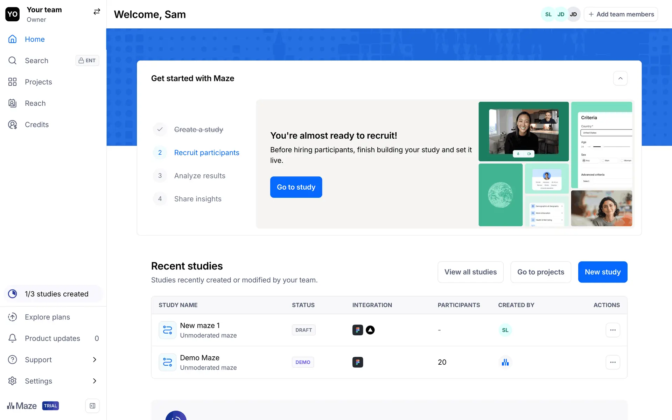Click the team switch arrows icon
Image resolution: width=672 pixels, height=420 pixels.
pos(97,12)
